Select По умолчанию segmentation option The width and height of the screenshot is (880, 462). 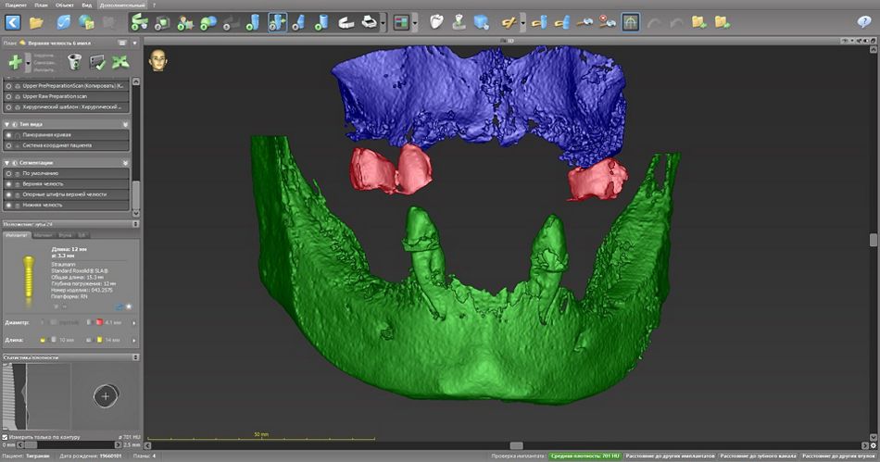[x=9, y=173]
